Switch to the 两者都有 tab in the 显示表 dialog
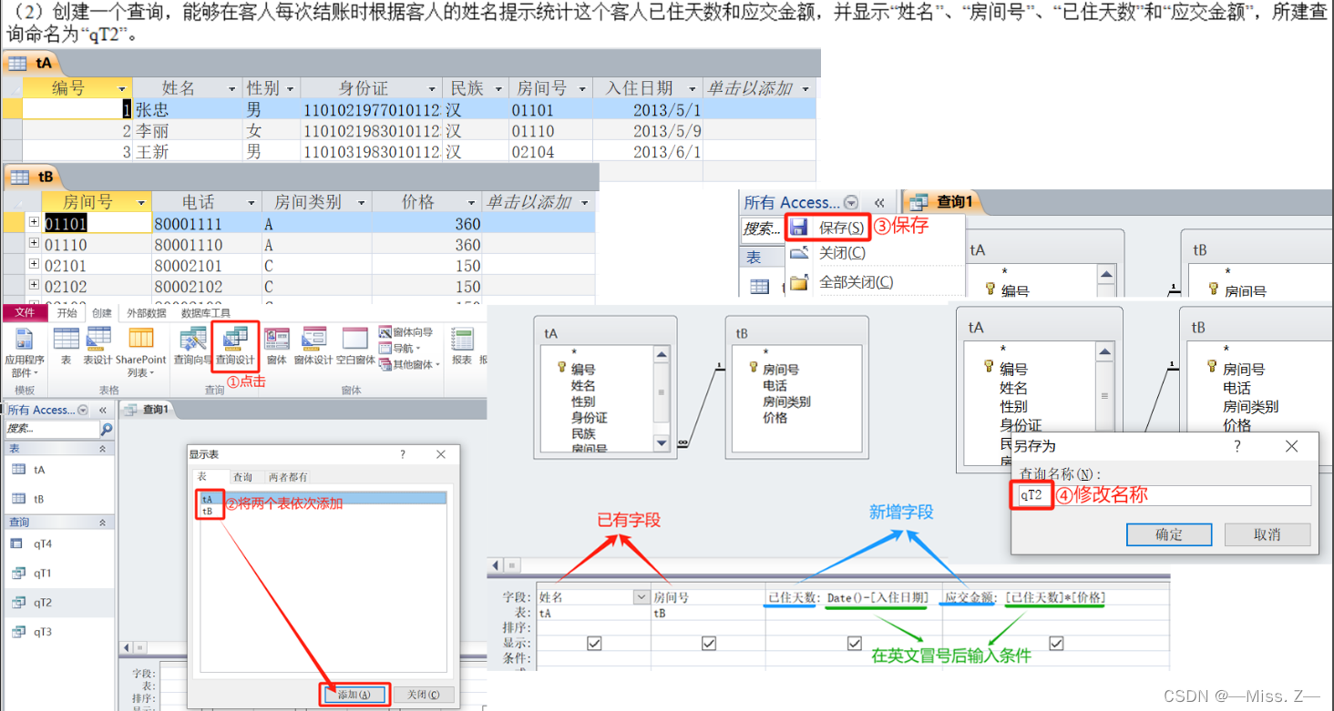 [287, 476]
